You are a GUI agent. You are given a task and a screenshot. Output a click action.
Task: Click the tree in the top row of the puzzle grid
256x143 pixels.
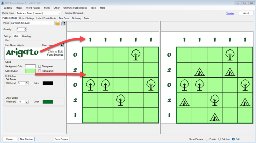coord(136,55)
